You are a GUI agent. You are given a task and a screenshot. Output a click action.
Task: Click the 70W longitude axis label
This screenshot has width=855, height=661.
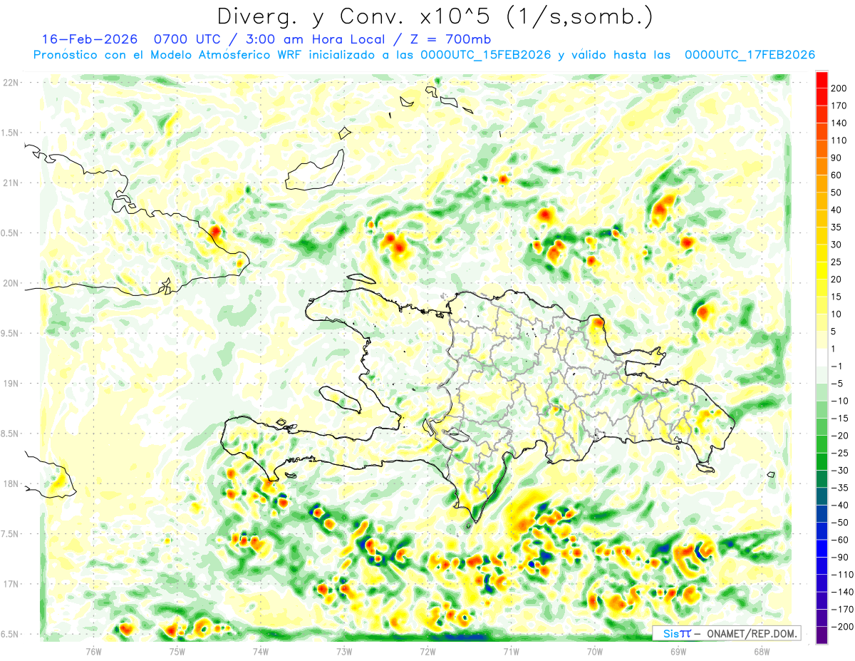tap(595, 650)
